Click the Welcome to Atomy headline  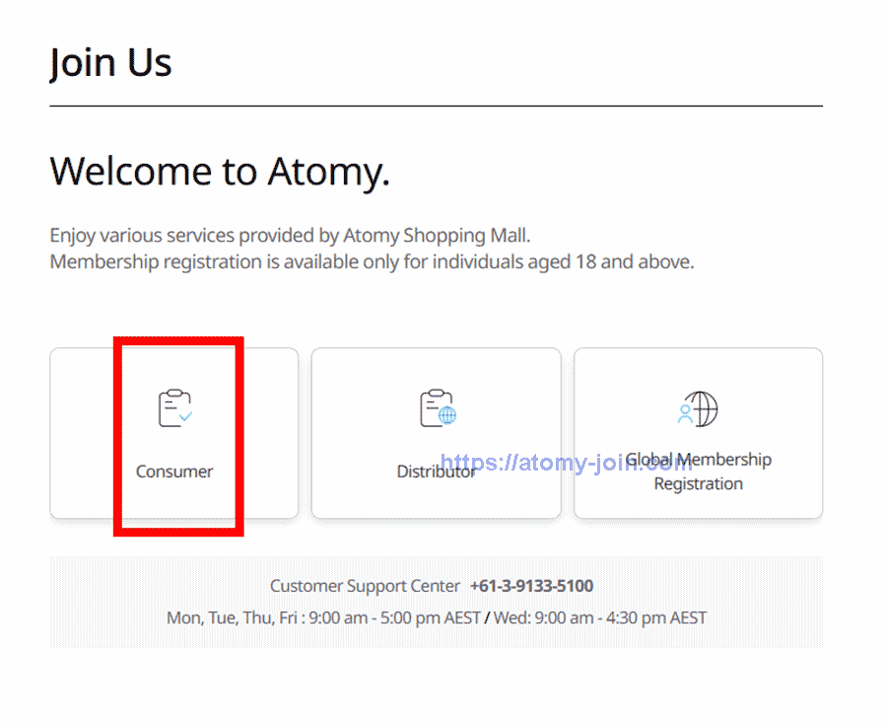click(x=221, y=171)
